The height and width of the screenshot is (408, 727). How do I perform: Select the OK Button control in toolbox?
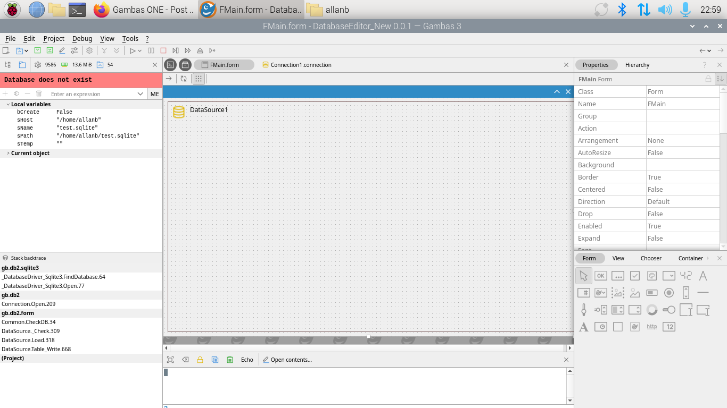[x=601, y=276]
